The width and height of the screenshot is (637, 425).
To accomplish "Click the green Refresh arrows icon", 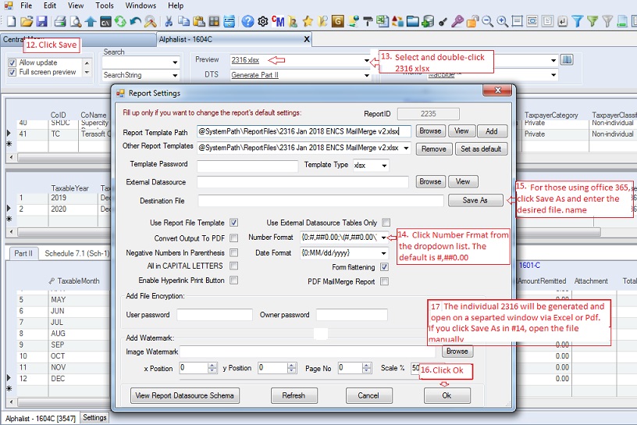I will (x=120, y=21).
